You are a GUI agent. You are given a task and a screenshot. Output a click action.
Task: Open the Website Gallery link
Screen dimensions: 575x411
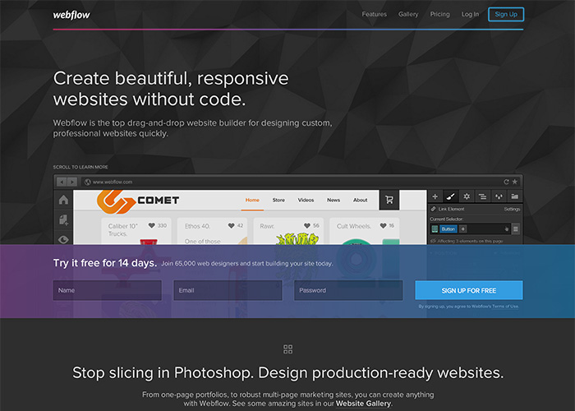(x=363, y=404)
